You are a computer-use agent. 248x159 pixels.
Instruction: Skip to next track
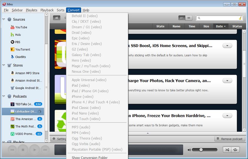45,150
